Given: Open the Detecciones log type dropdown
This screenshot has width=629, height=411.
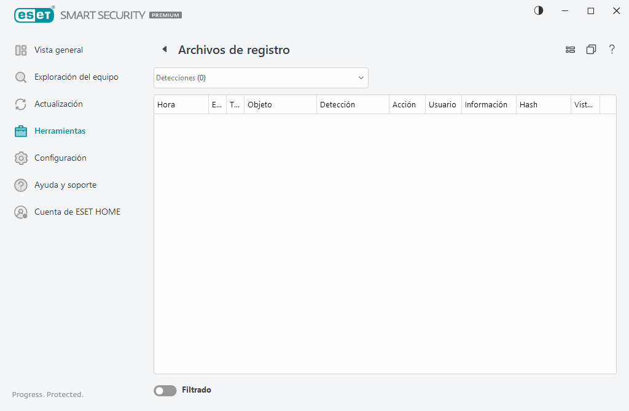Looking at the screenshot, I should [x=260, y=78].
